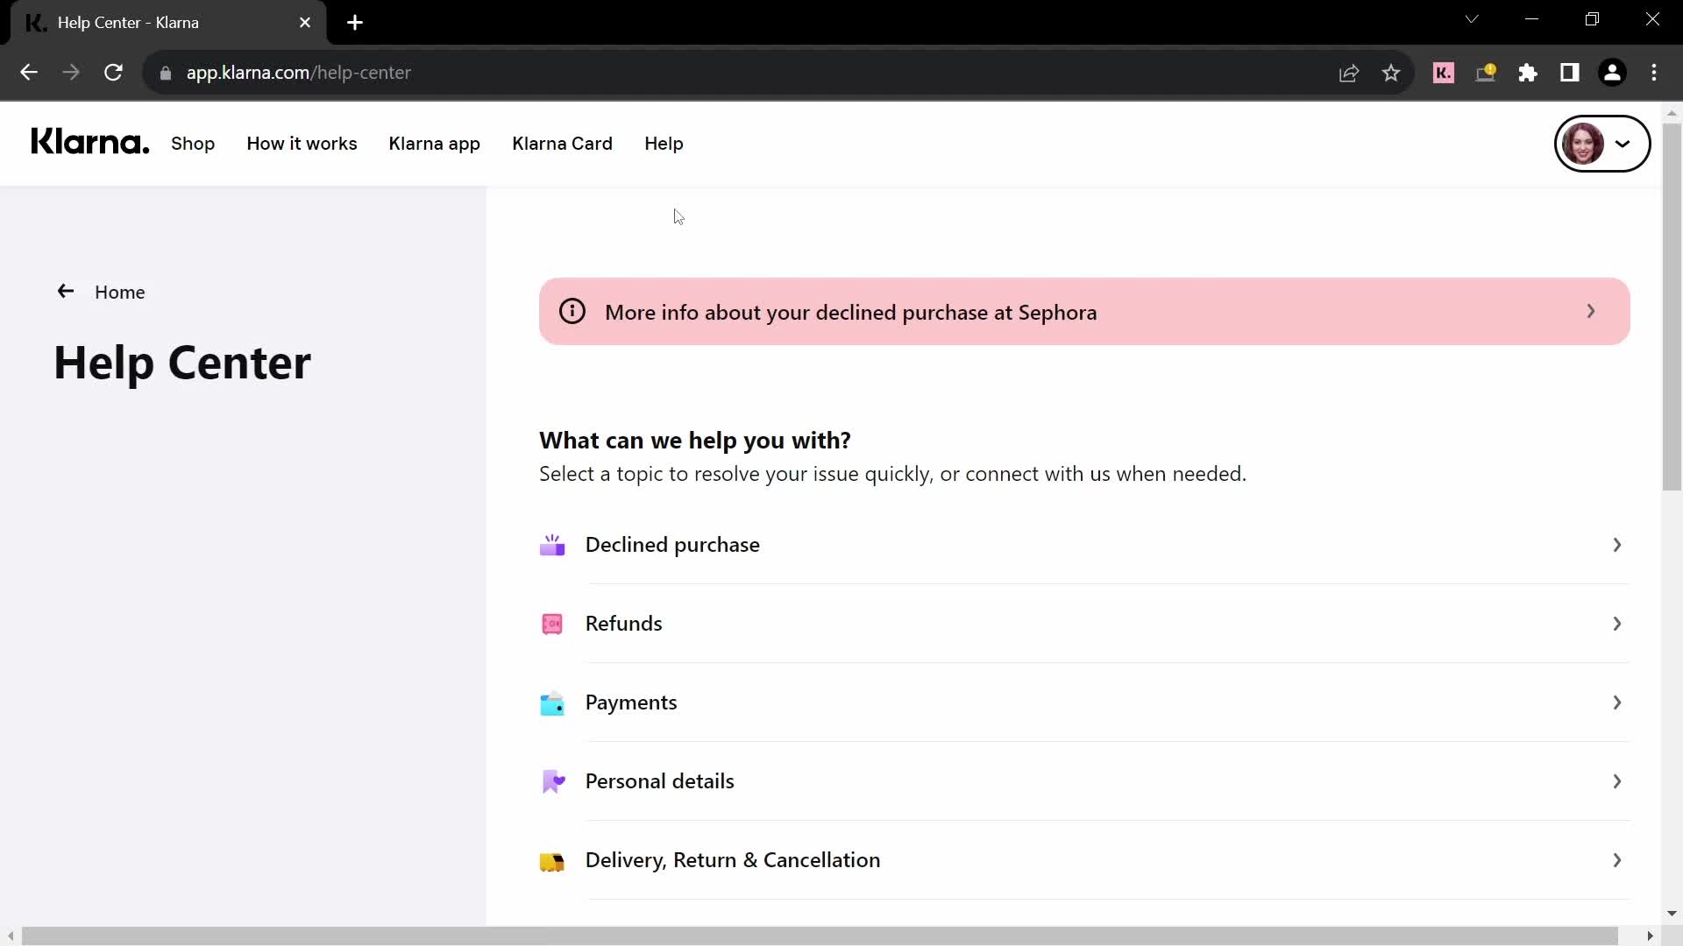The image size is (1683, 946).
Task: Go back with the browser back arrow
Action: 29,73
